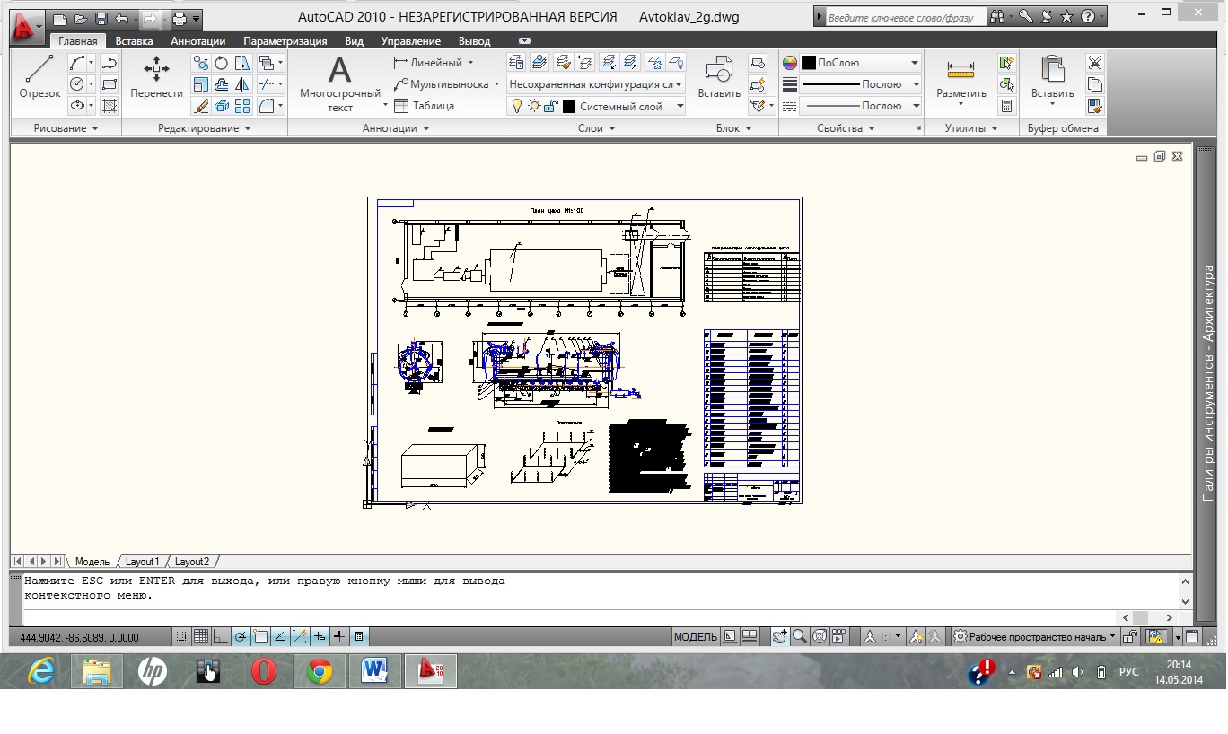The height and width of the screenshot is (734, 1228).
Task: Open the Несохраненная конфигурация layer state dropdown
Action: 680,84
